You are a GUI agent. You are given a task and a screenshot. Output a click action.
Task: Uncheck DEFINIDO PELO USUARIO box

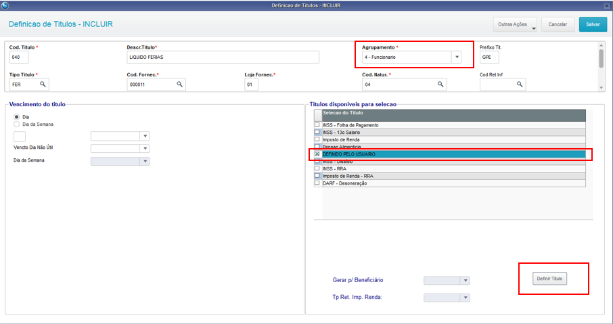click(317, 154)
